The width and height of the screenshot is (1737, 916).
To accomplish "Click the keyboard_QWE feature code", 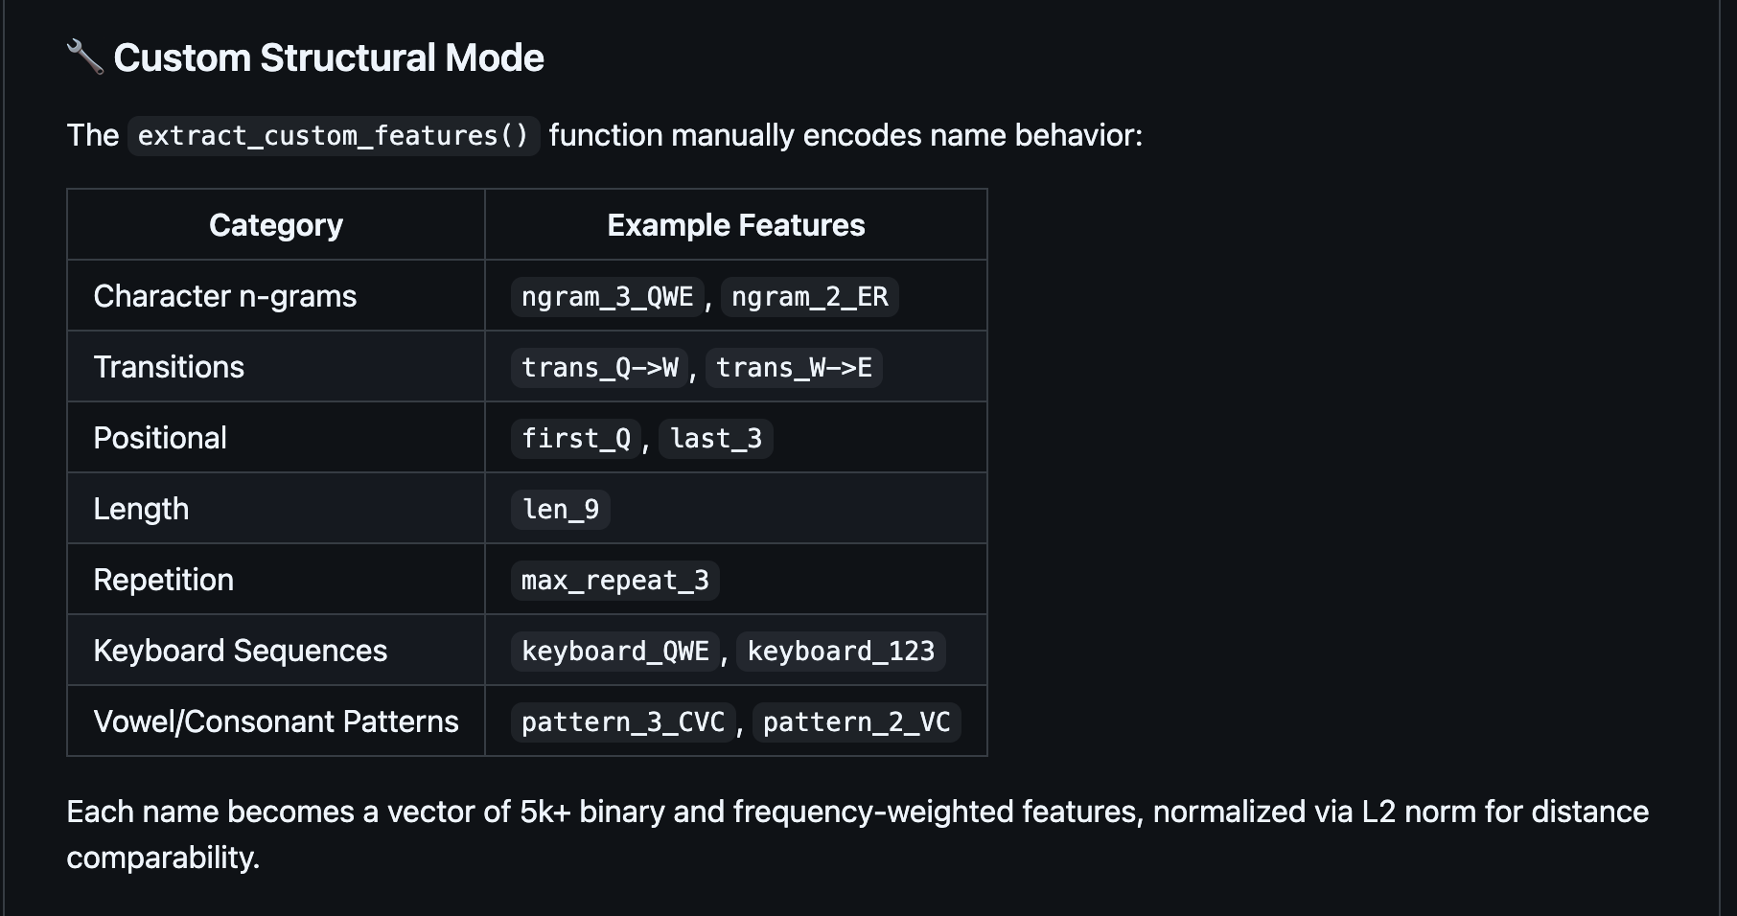I will tap(614, 652).
